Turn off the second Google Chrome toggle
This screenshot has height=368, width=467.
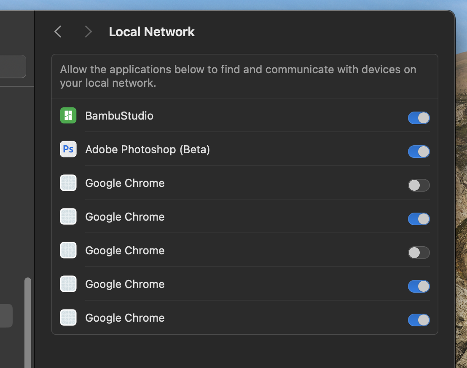(419, 219)
